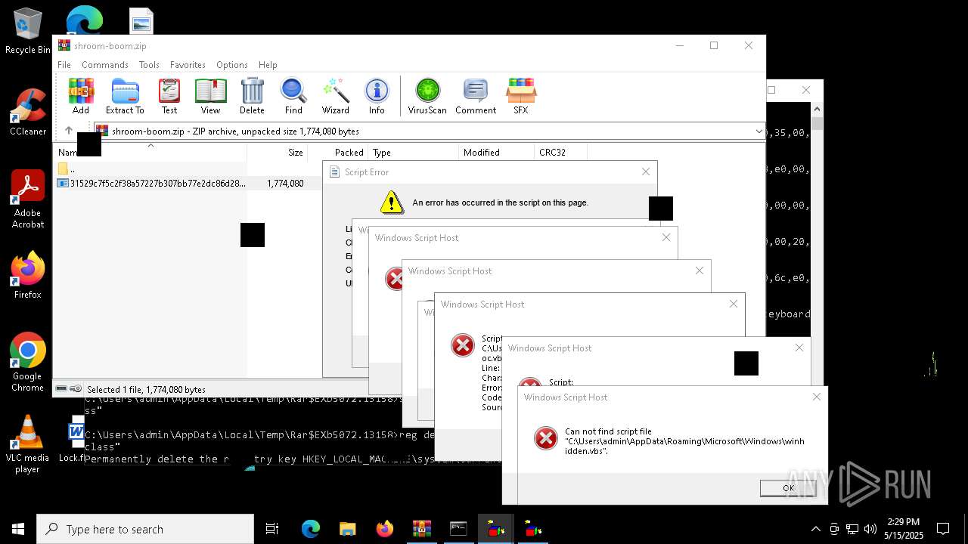The height and width of the screenshot is (544, 968).
Task: Sort by the Size column header
Action: click(277, 153)
